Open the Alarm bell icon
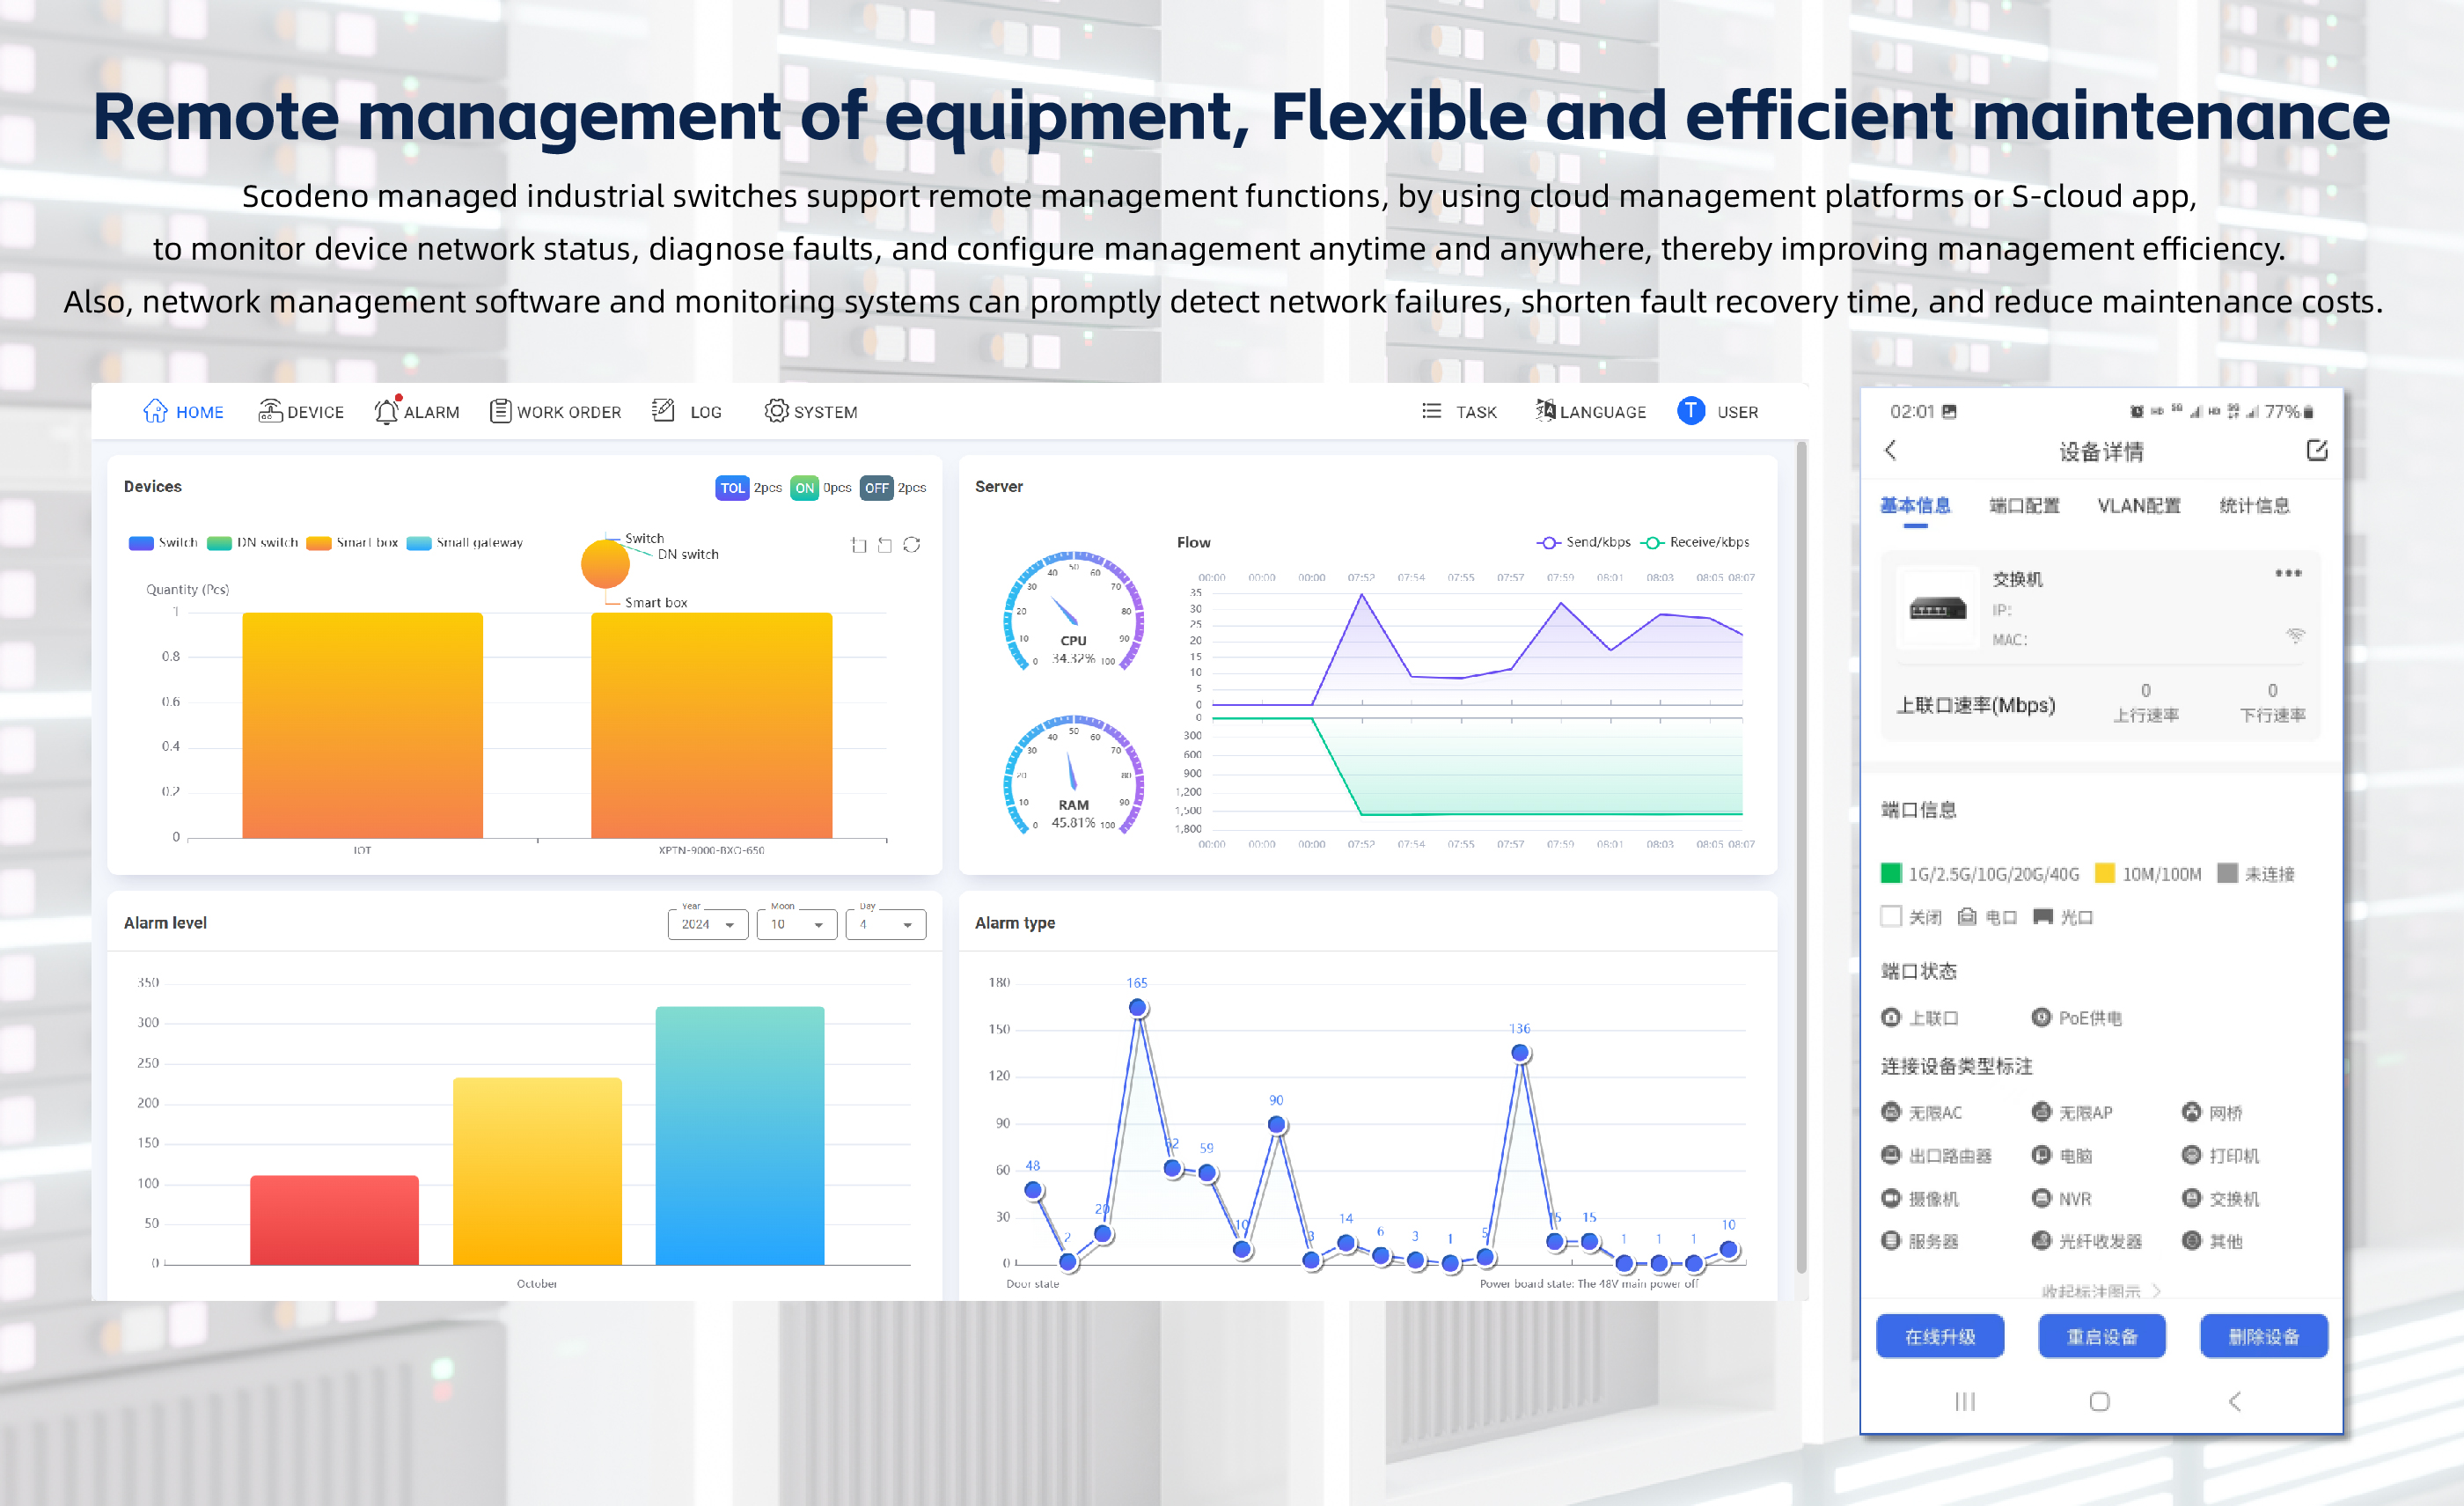The width and height of the screenshot is (2464, 1506). [386, 411]
